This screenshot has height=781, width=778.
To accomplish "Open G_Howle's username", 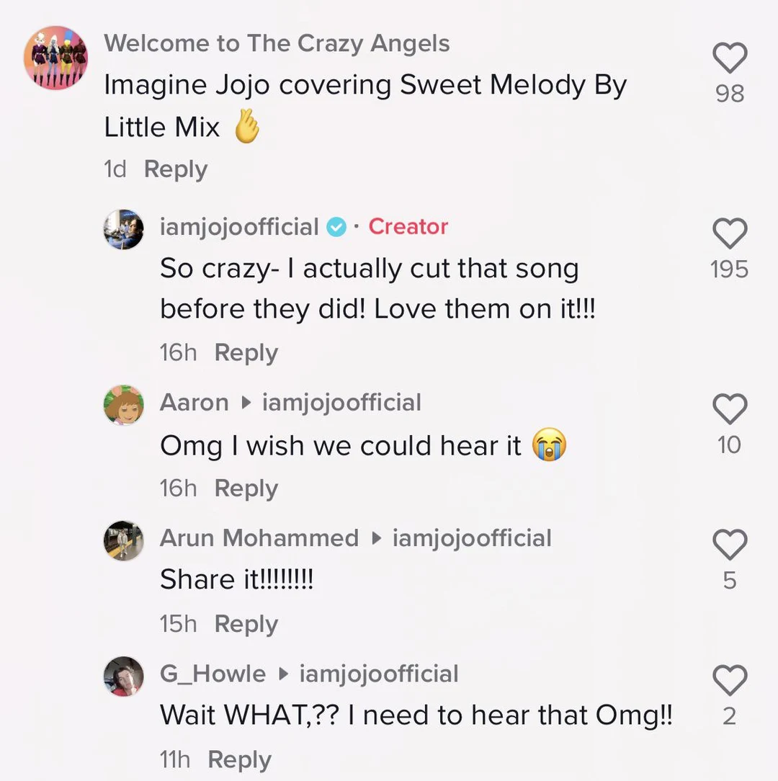I will [212, 674].
